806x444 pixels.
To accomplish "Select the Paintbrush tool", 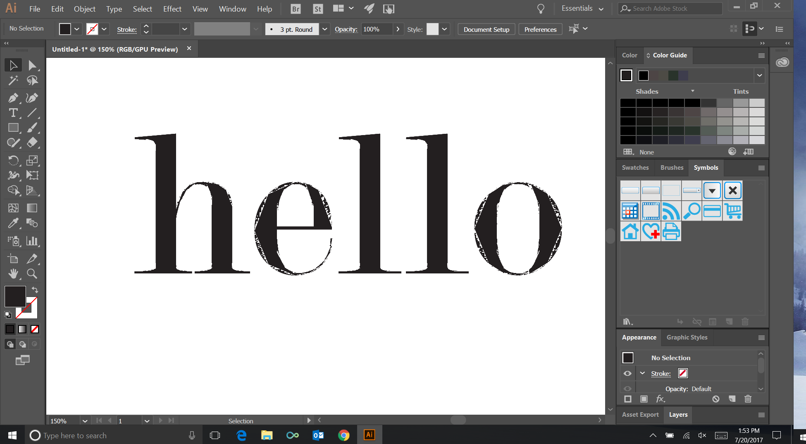I will [32, 128].
